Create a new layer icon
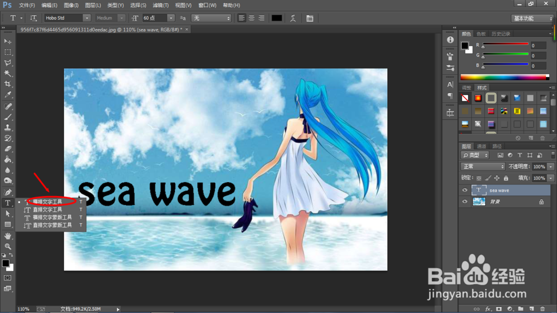This screenshot has width=557, height=313. tap(531, 309)
